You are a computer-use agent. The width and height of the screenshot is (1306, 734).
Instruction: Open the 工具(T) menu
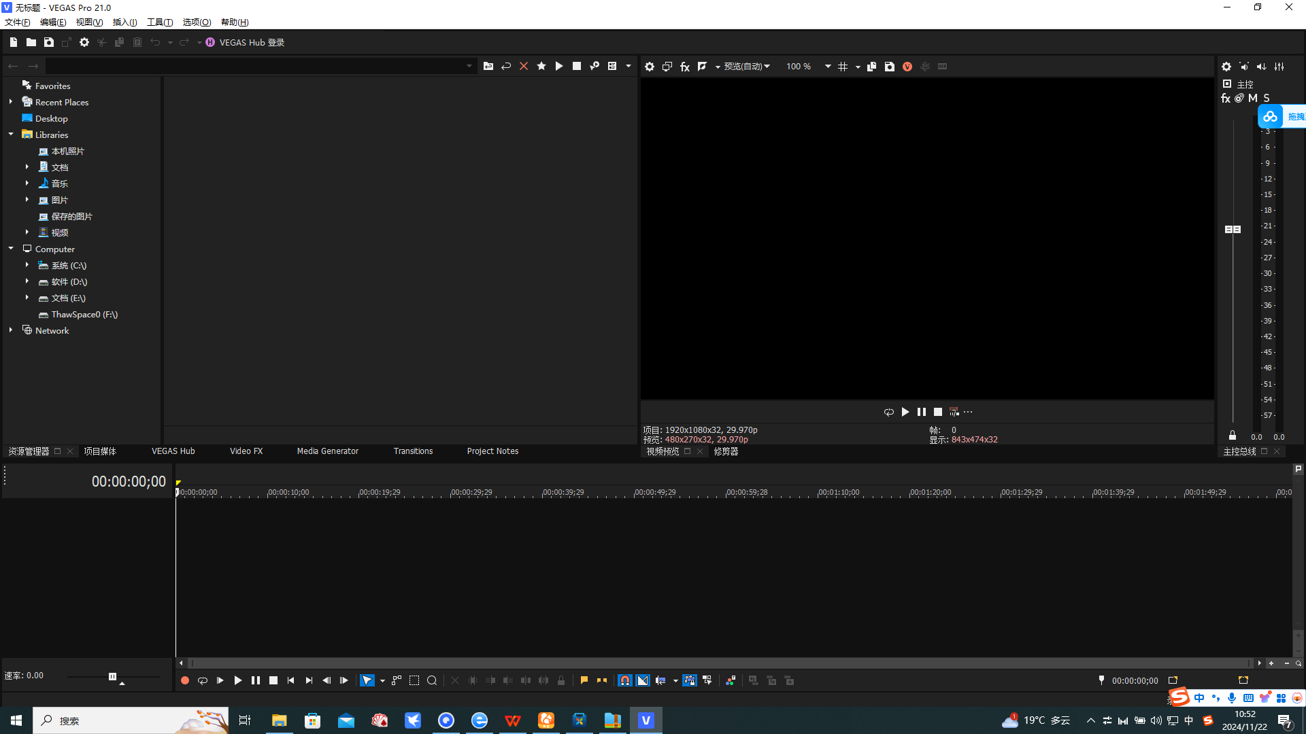pos(160,22)
